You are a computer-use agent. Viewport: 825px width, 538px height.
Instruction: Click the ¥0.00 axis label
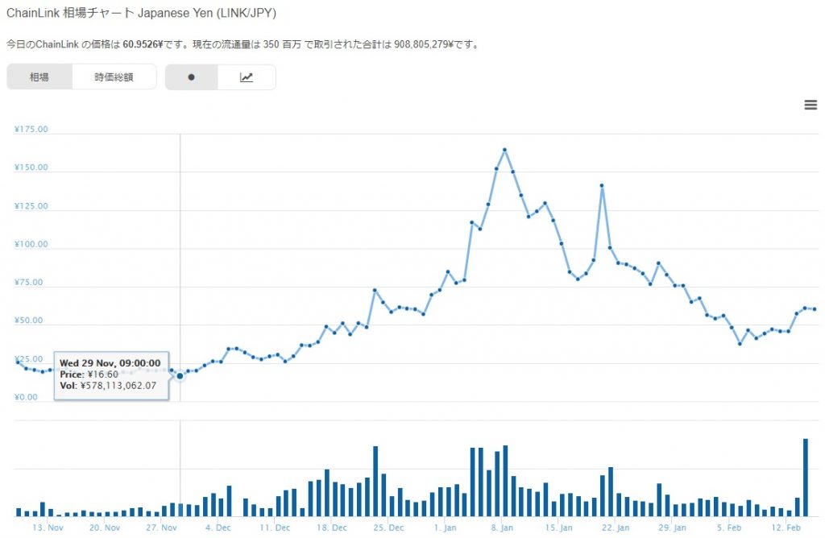point(27,397)
